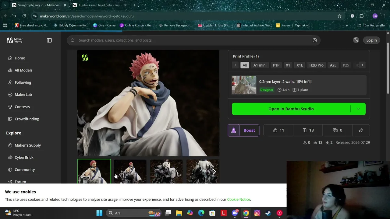
Task: Open Chrome extensions puzzle icon
Action: pyautogui.click(x=362, y=16)
